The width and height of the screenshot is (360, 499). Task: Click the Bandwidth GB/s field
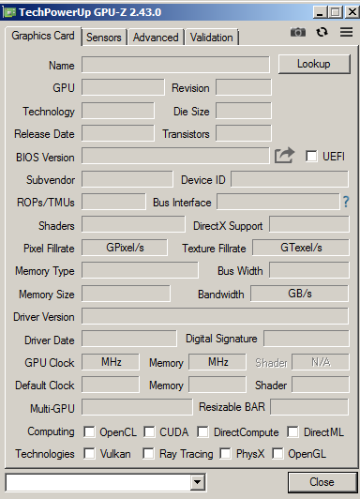(x=299, y=294)
